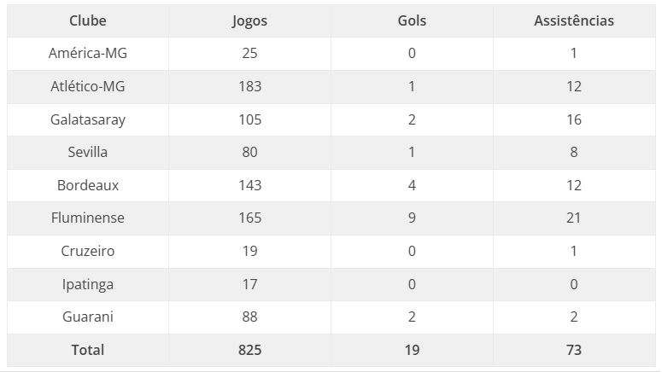Click the Fluminense club cell

[x=88, y=218]
